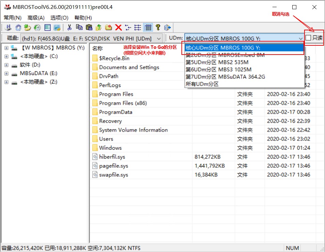Click the New Folder toolbar icon
325x252 pixels.
pos(108,28)
